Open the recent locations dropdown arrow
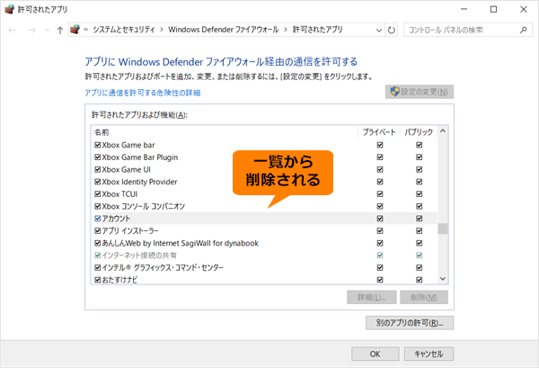Screen dimensions: 539x368 click(47, 31)
